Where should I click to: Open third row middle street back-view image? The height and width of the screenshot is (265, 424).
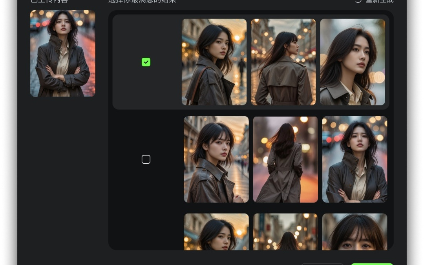coord(285,232)
